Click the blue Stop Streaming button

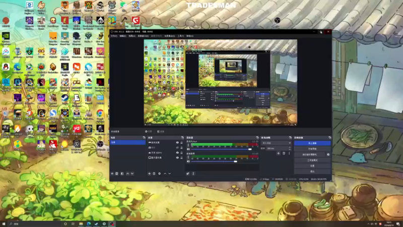(x=312, y=143)
